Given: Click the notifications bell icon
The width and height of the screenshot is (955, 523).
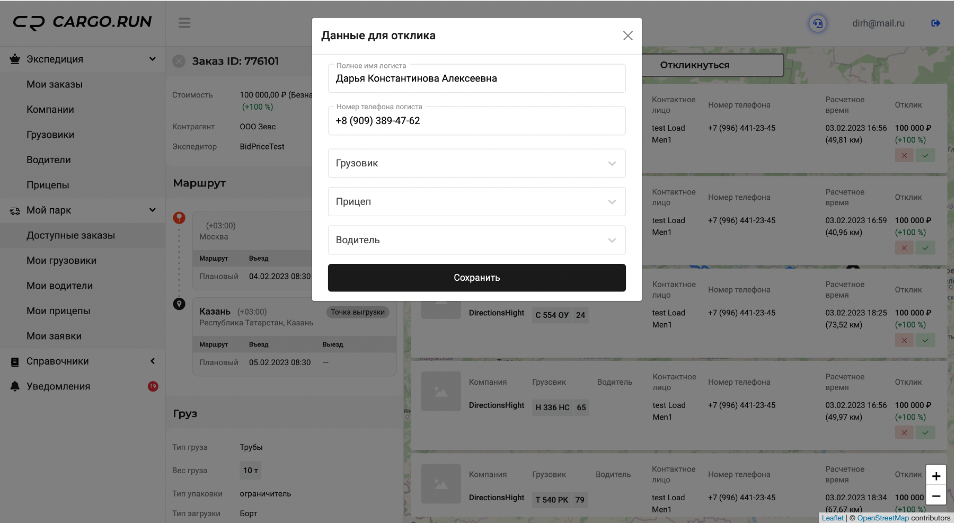Looking at the screenshot, I should pos(15,386).
